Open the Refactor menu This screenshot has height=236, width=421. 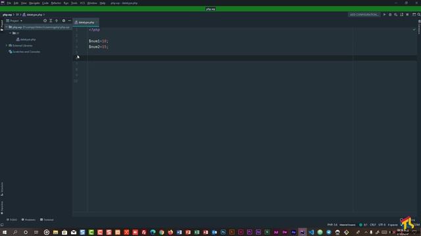pos(56,3)
